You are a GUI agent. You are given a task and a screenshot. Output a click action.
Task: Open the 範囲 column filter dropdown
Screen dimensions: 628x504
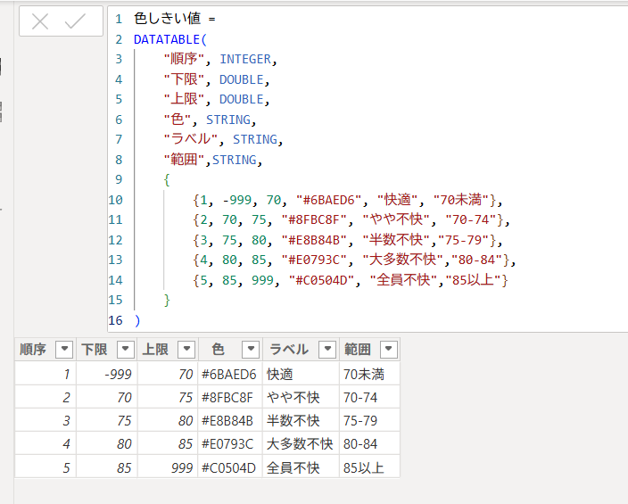coord(389,349)
